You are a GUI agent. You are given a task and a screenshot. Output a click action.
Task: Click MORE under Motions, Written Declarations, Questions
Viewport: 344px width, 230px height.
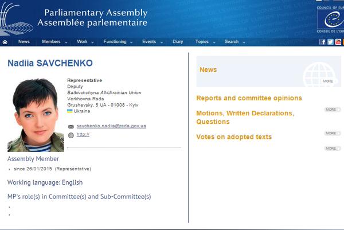(332, 133)
